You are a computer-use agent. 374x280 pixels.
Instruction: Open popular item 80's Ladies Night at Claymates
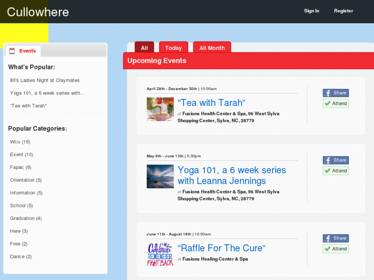click(x=45, y=80)
